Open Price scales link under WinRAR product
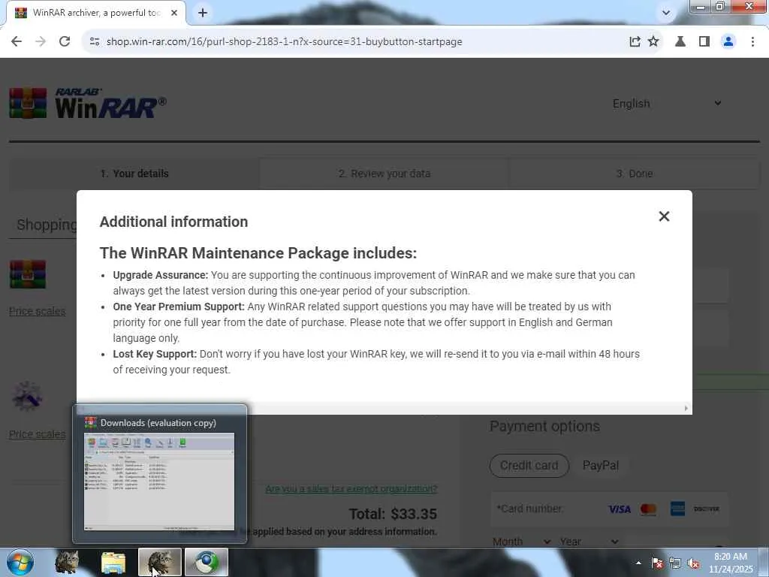 coord(38,311)
